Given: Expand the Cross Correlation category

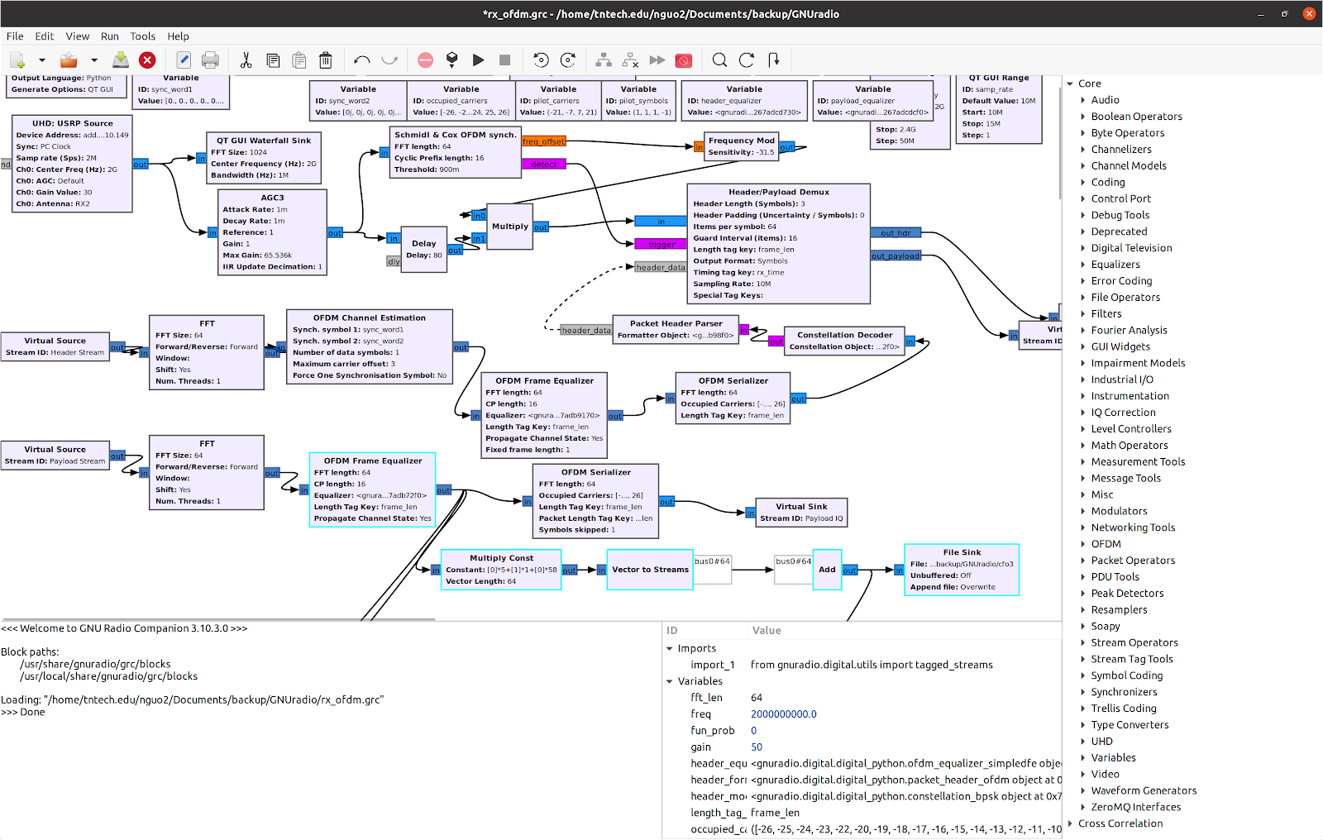Looking at the screenshot, I should 1070,823.
